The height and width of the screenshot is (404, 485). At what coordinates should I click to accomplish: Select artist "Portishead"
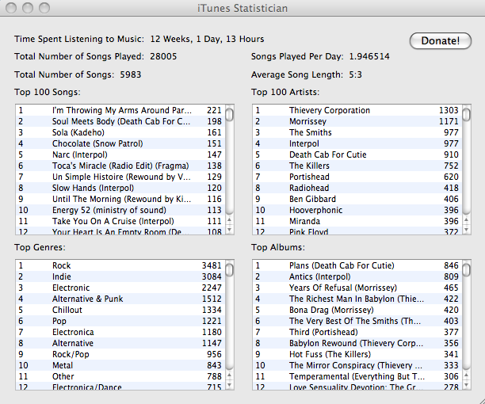coord(357,177)
